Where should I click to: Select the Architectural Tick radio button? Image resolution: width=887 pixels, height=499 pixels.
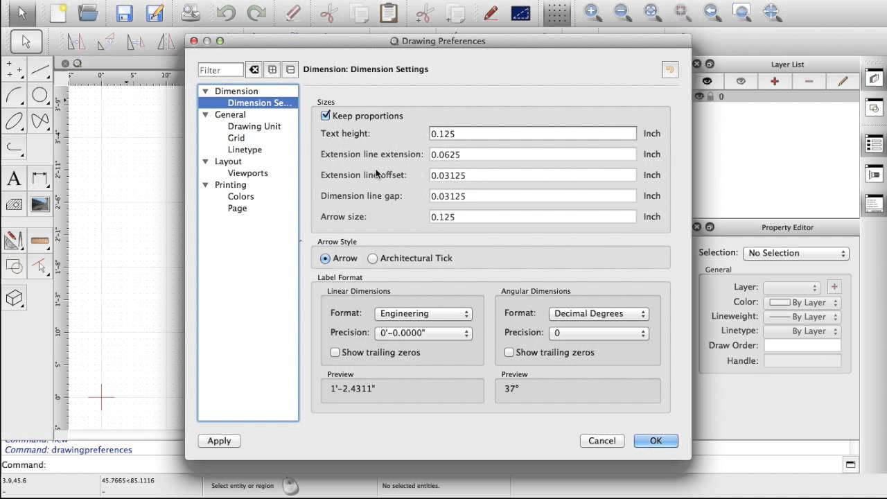click(x=373, y=258)
